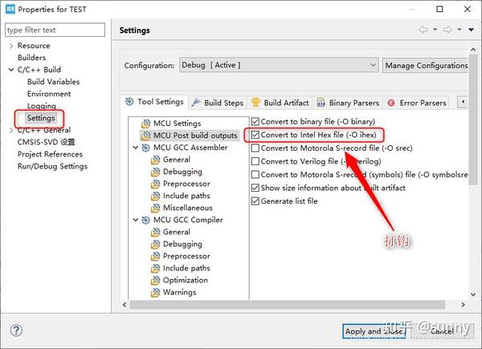Click the Build Artifact trophy icon
The width and height of the screenshot is (482, 349).
[255, 103]
